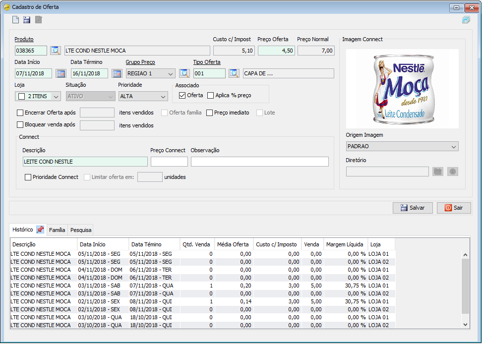Click the Venda column header
Viewport: 482px width, 344px height.
[312, 244]
